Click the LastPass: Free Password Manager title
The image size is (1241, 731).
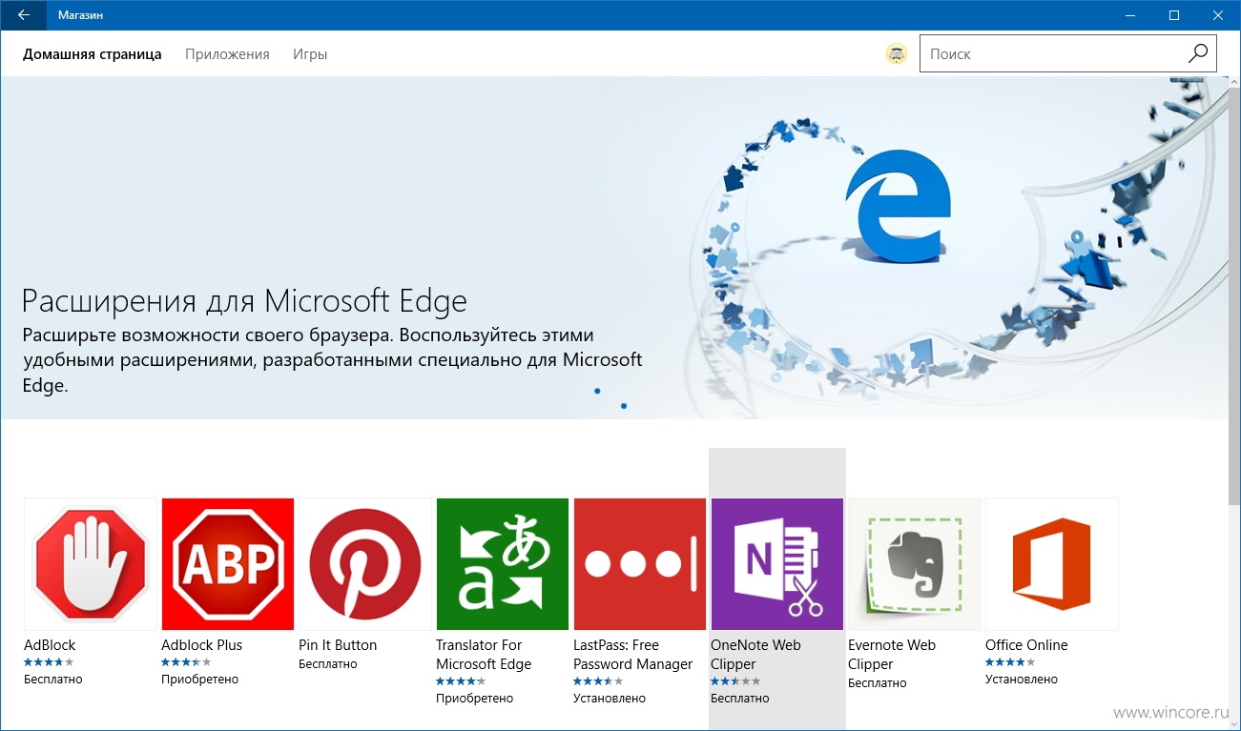tap(633, 655)
